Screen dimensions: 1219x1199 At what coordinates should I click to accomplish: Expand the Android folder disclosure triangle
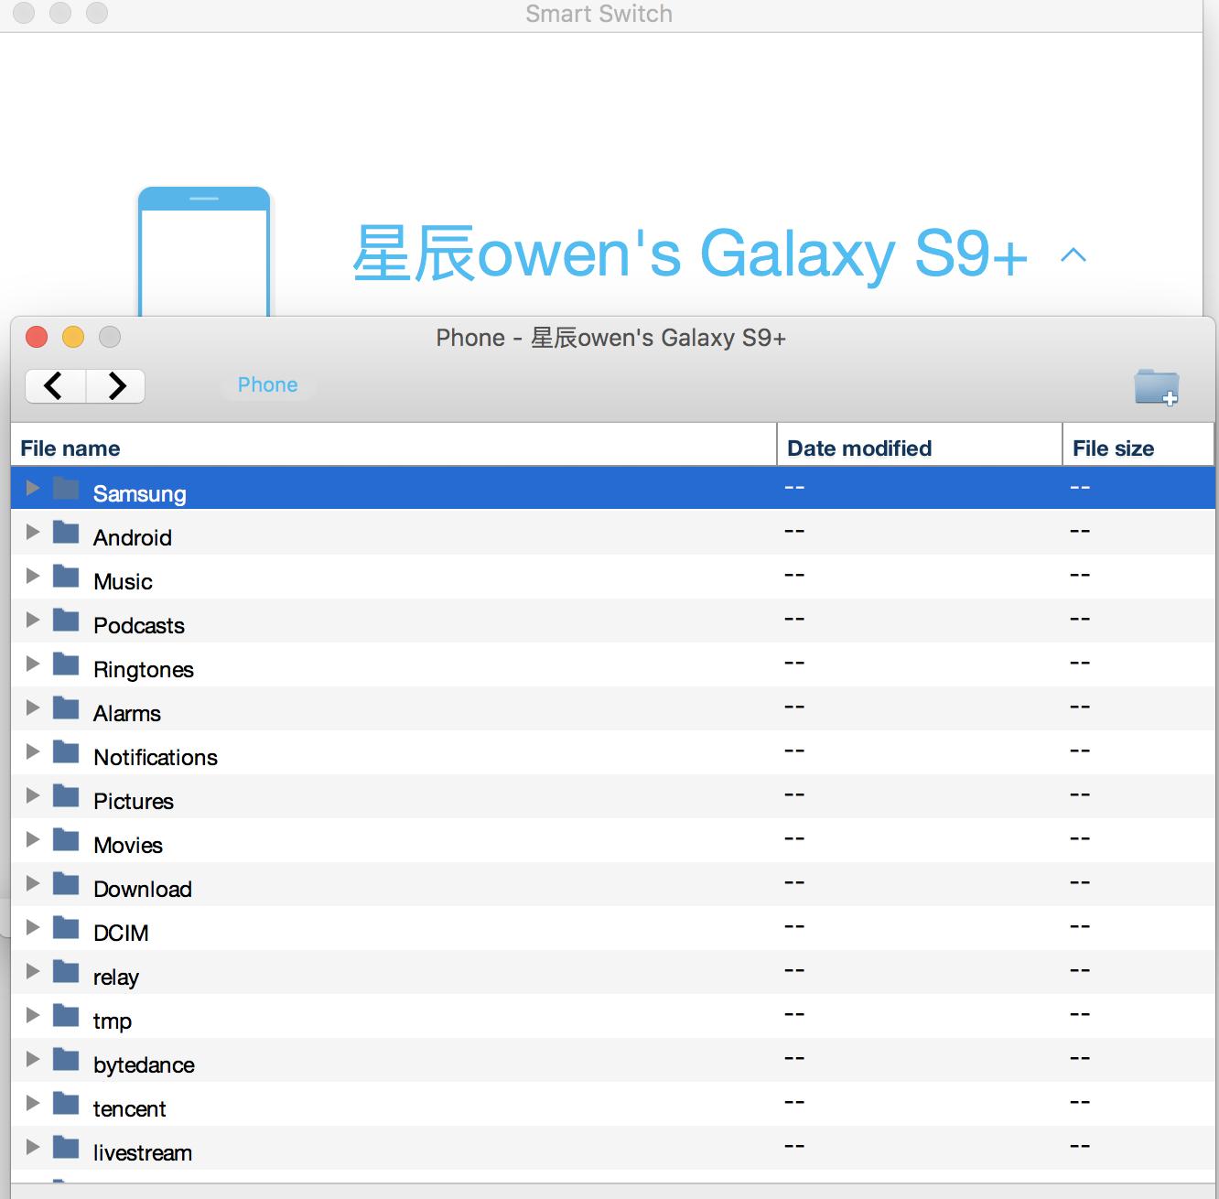[x=32, y=532]
